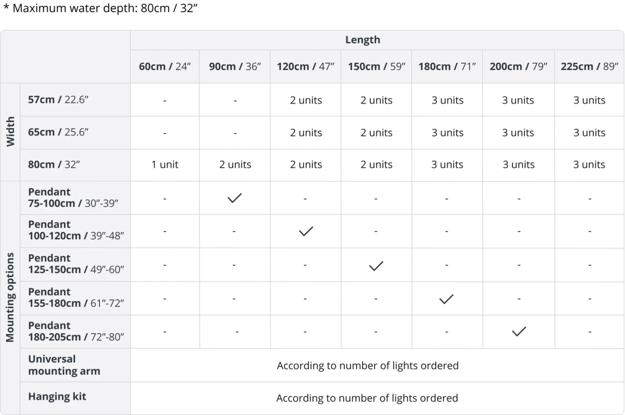The image size is (625, 415).
Task: Click the vertical "Mounting options" label
Action: pyautogui.click(x=10, y=297)
